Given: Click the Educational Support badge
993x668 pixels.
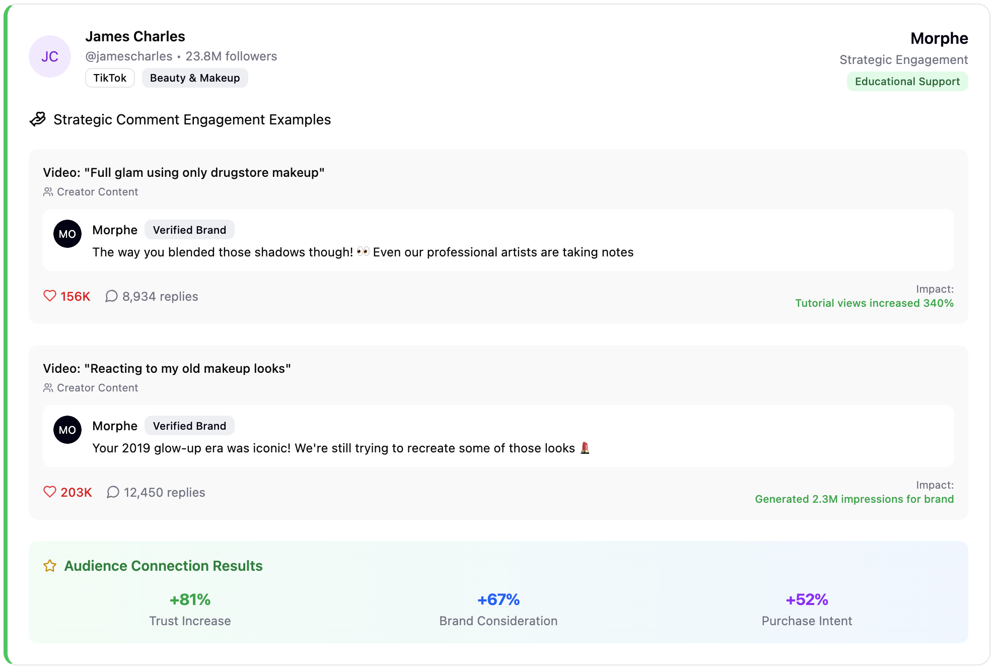Looking at the screenshot, I should 907,82.
